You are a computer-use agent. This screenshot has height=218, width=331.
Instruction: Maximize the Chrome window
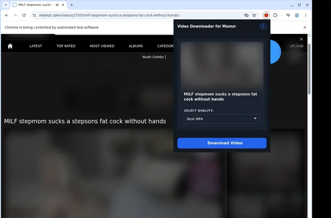(300, 5)
